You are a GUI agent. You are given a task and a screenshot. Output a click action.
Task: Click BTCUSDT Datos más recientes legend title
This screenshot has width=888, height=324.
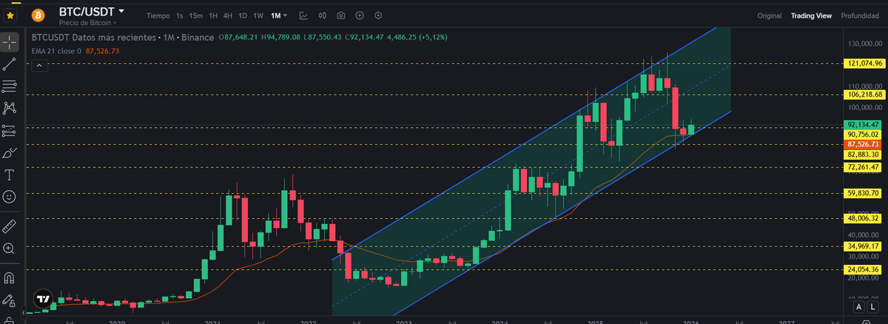pos(93,37)
